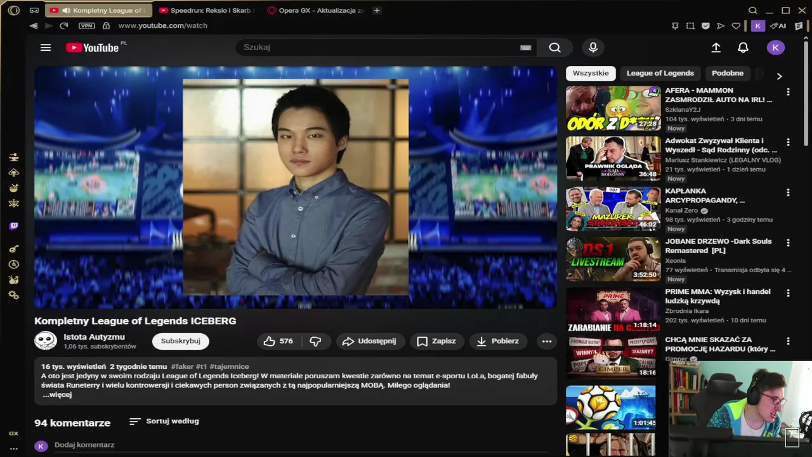
Task: Go to the YouTube home logo
Action: [x=92, y=48]
